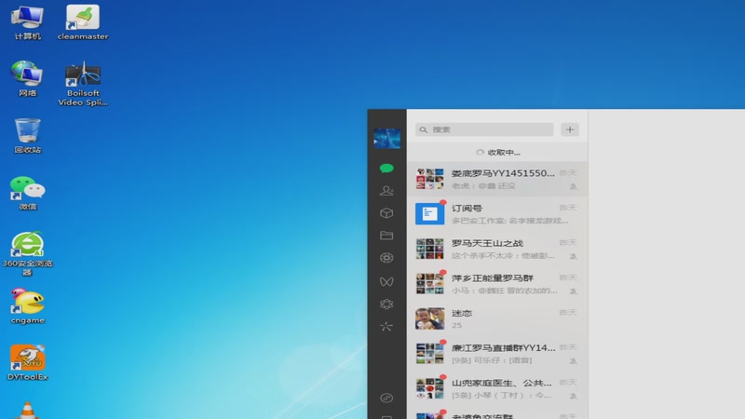Open the 罗马天王山之战 chat
The width and height of the screenshot is (745, 419).
497,249
